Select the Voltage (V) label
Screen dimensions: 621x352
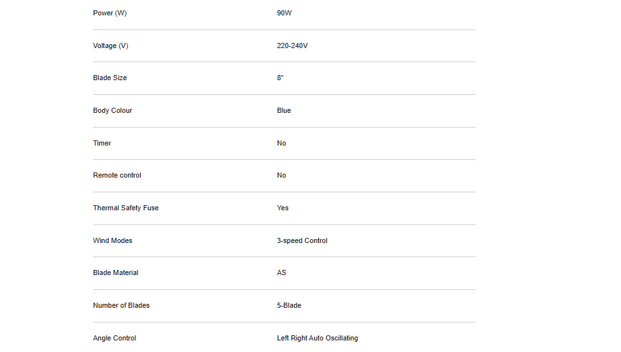coord(110,46)
